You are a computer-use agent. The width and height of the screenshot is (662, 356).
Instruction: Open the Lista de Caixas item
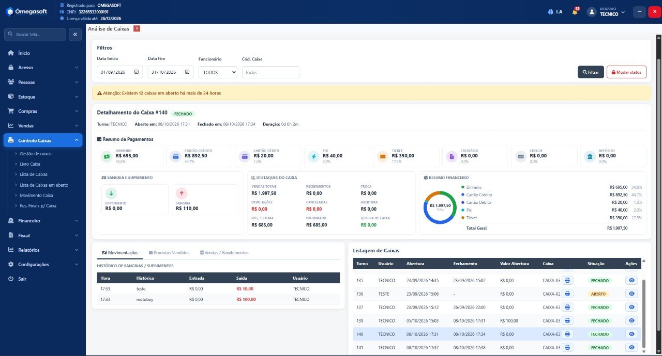click(x=34, y=174)
